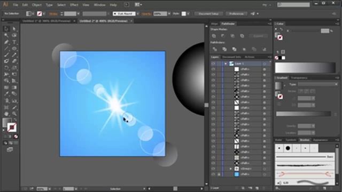Open the Arrange Documents dropdown
342x192 pixels.
[x=138, y=5]
